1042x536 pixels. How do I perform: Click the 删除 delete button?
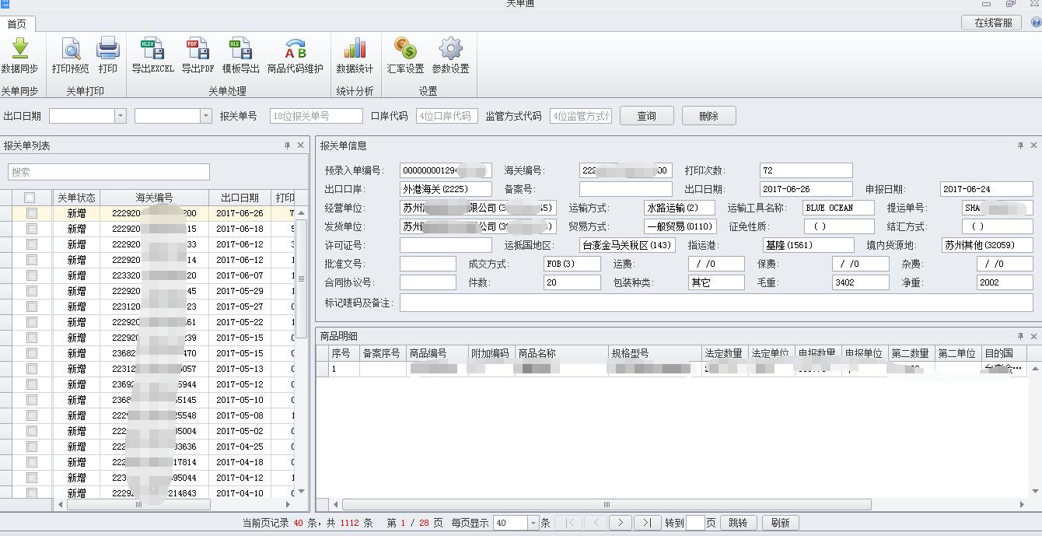tap(708, 116)
